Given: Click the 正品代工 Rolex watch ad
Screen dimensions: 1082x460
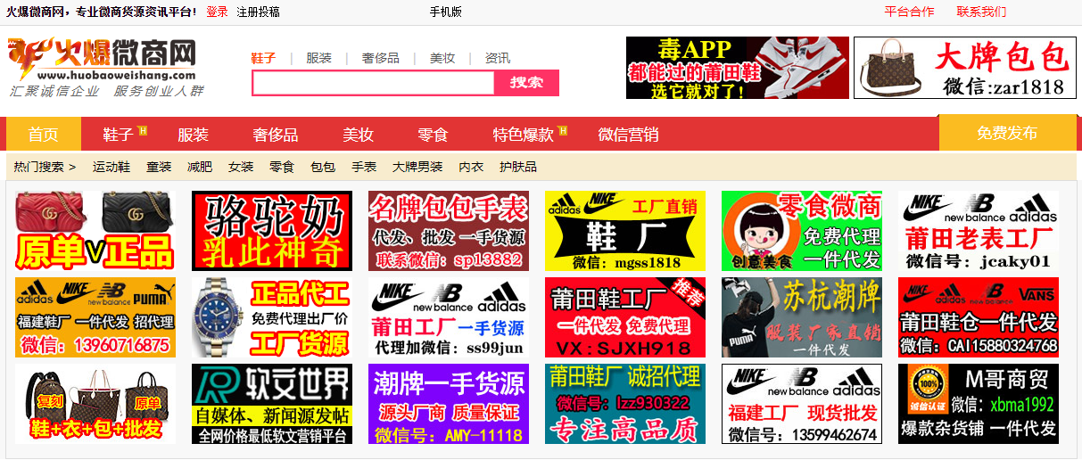Looking at the screenshot, I should (x=272, y=316).
